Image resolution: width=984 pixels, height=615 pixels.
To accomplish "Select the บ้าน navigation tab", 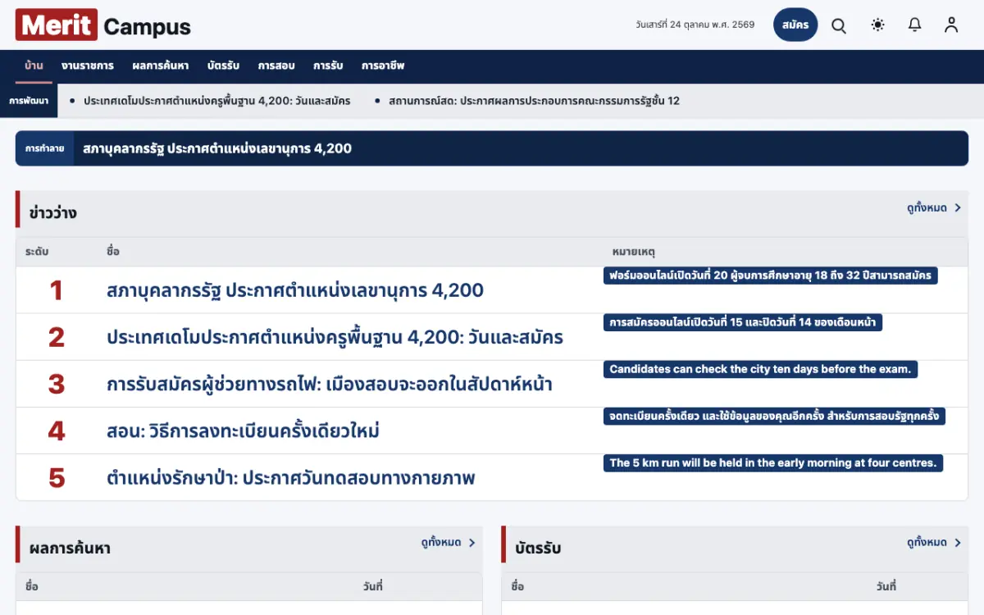I will [x=34, y=66].
